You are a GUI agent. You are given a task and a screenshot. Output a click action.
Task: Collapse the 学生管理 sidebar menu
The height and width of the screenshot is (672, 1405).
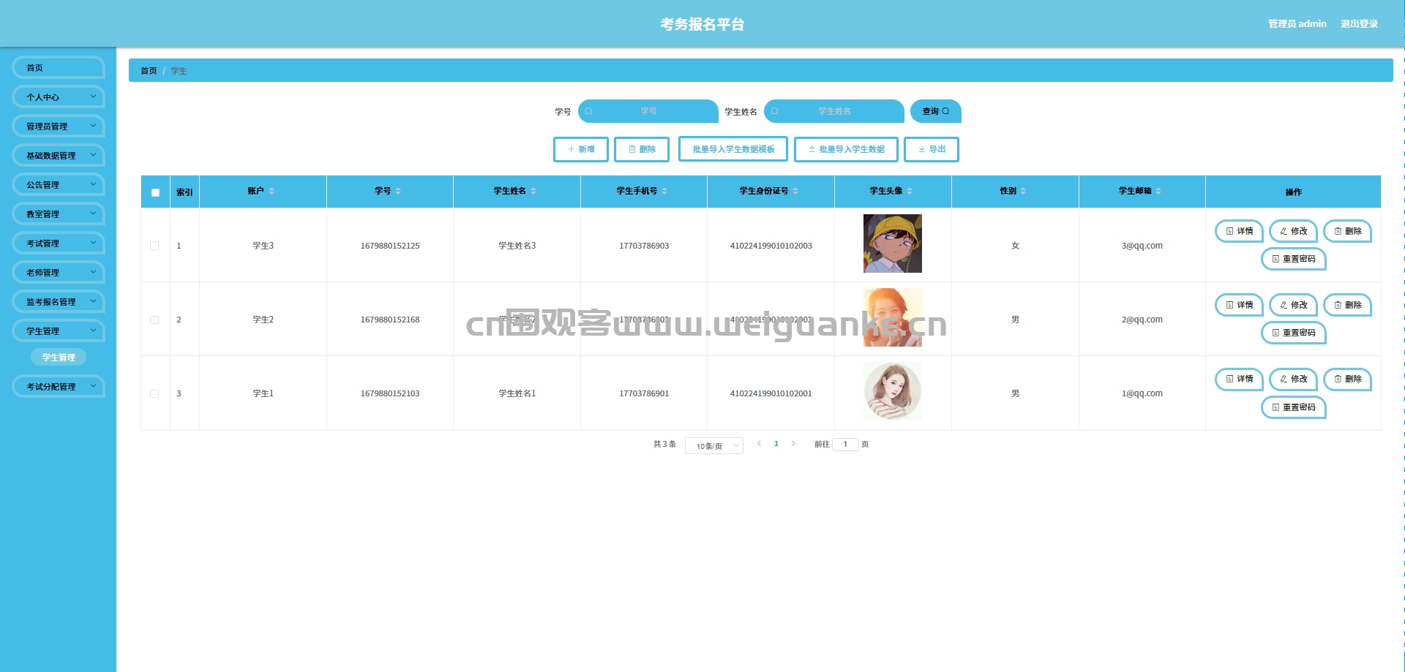59,331
